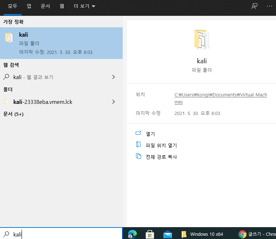Image resolution: width=276 pixels, height=239 pixels.
Task: Switch to the 웹 tab
Action: [62, 6]
